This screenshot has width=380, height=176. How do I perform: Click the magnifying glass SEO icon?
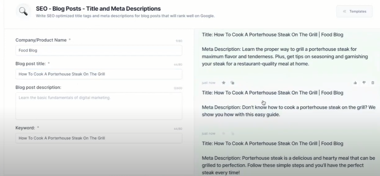click(23, 12)
